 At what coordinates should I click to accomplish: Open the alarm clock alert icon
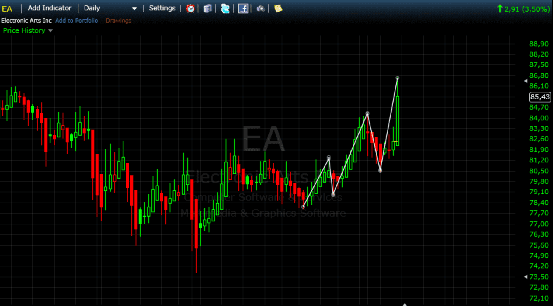(x=190, y=9)
